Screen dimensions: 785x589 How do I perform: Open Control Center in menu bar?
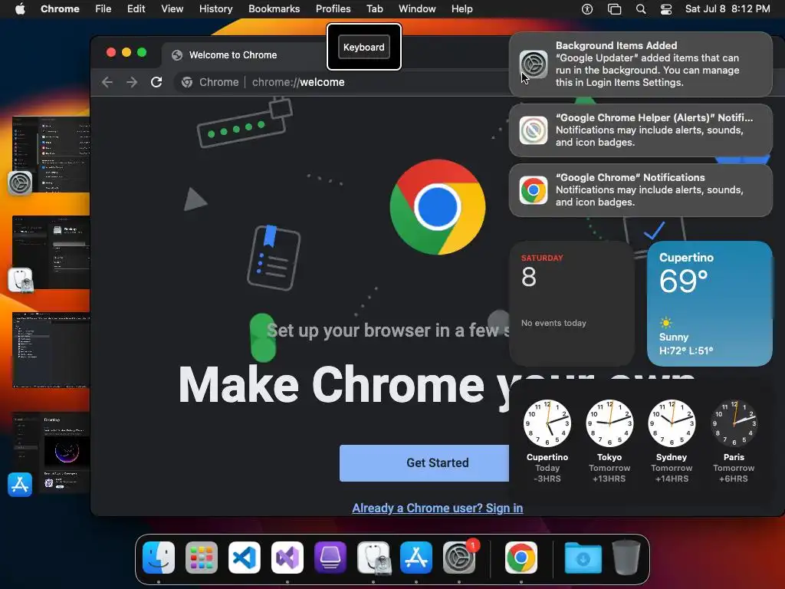tap(666, 9)
